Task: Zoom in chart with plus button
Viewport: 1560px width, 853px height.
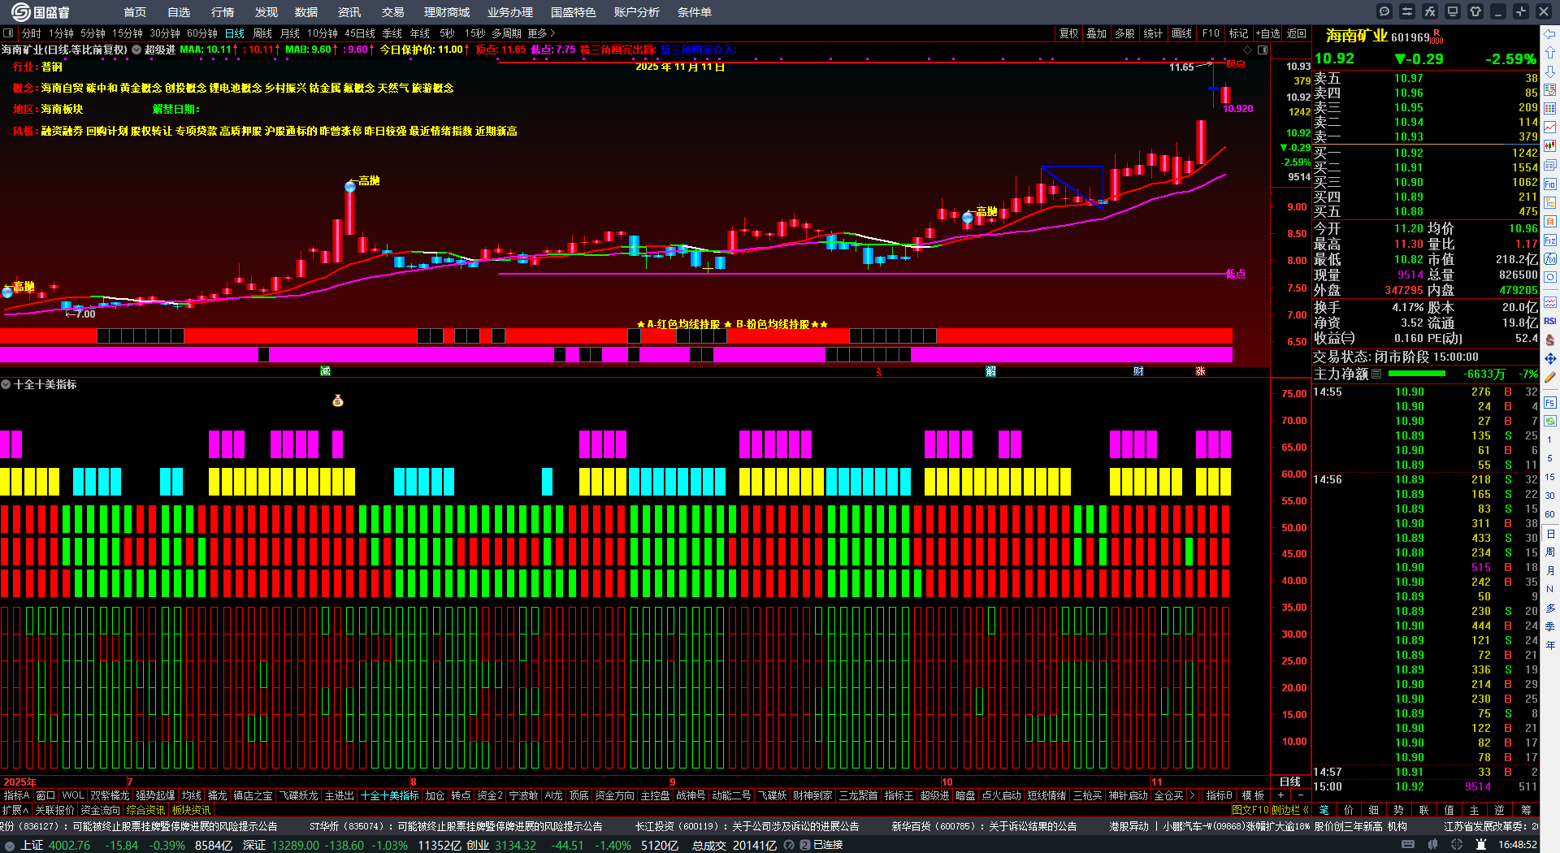Action: (x=1281, y=795)
